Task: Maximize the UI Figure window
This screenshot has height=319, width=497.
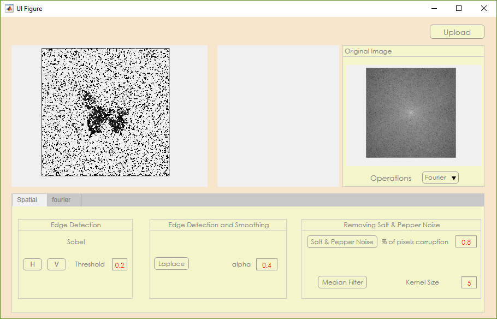Action: coord(459,8)
